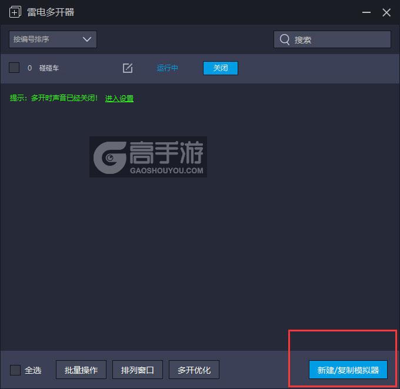400x389 pixels.
Task: Open the 进入设置 link
Action: pyautogui.click(x=119, y=98)
